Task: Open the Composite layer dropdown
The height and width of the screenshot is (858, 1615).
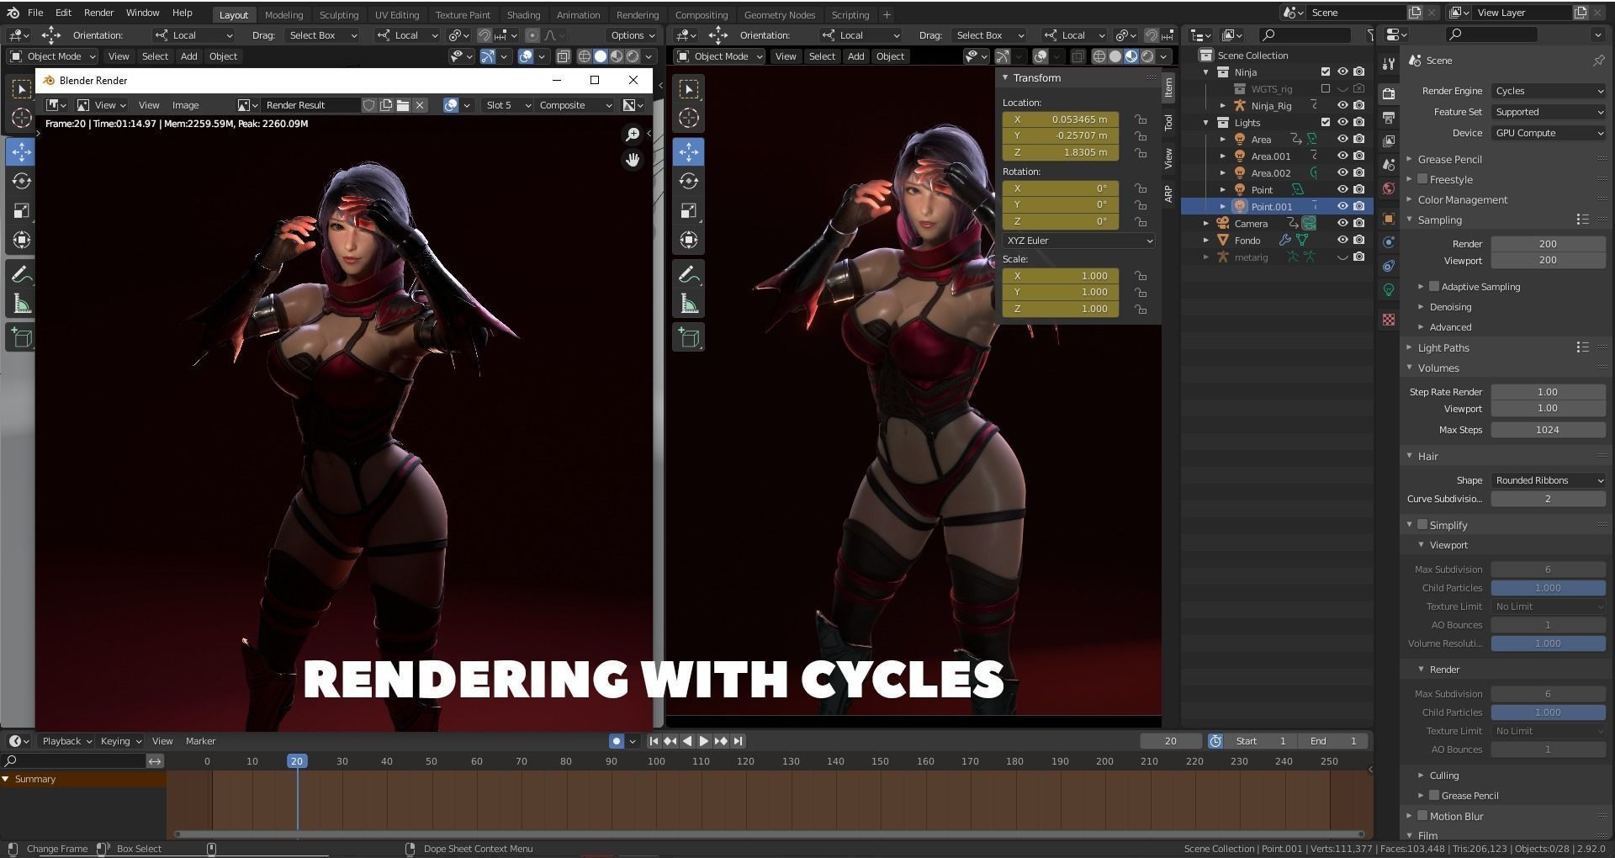Action: point(575,105)
